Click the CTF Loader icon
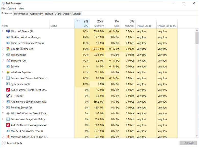The height and width of the screenshot is (148, 199). [8, 96]
